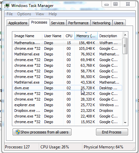Image resolution: width=139 pixels, height=153 pixels.
Task: Click the CPU value 15 cell
Action: [69, 43]
